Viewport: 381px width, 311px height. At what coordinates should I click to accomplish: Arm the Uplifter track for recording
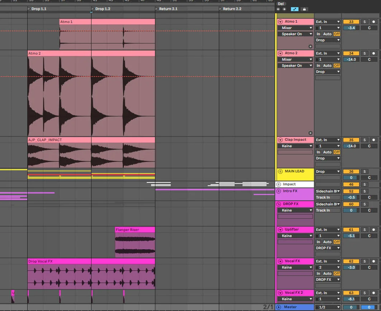tap(373, 229)
